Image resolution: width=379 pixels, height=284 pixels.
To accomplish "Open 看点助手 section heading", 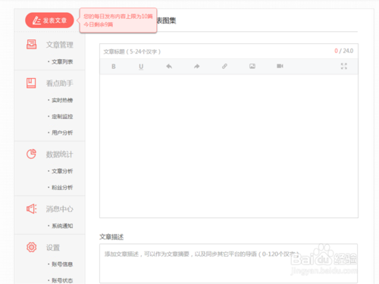I will coord(60,83).
